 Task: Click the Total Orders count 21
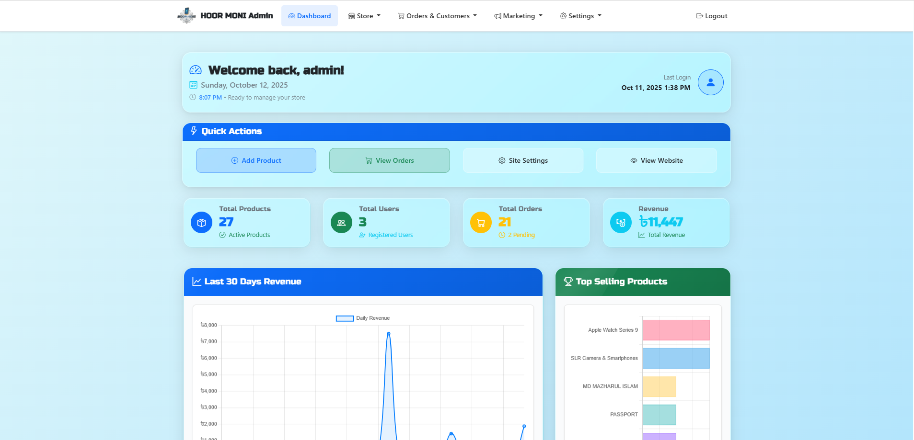(x=505, y=222)
